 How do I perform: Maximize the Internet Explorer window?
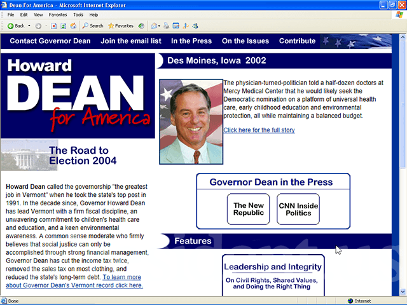coord(392,5)
